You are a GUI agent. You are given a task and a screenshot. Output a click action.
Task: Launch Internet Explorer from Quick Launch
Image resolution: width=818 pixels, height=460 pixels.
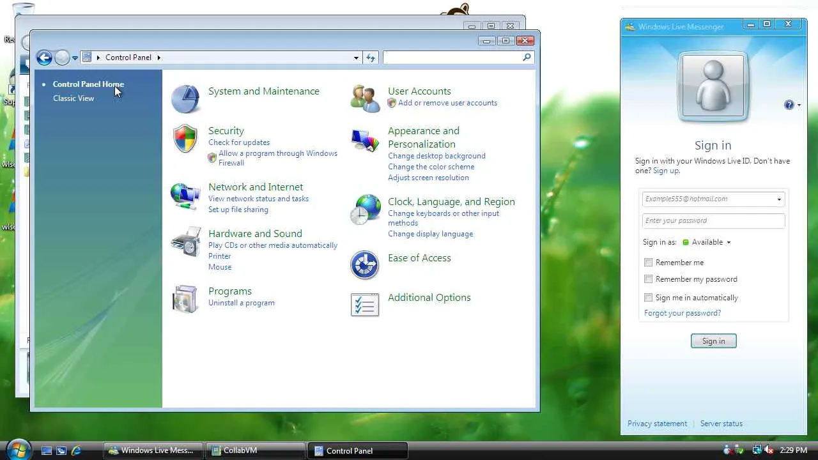[x=76, y=450]
